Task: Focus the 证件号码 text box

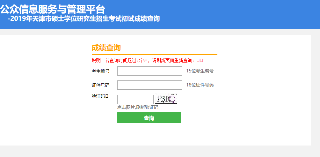Action: (149, 85)
